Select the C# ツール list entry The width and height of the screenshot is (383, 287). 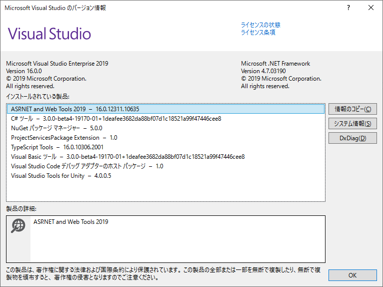(166, 119)
